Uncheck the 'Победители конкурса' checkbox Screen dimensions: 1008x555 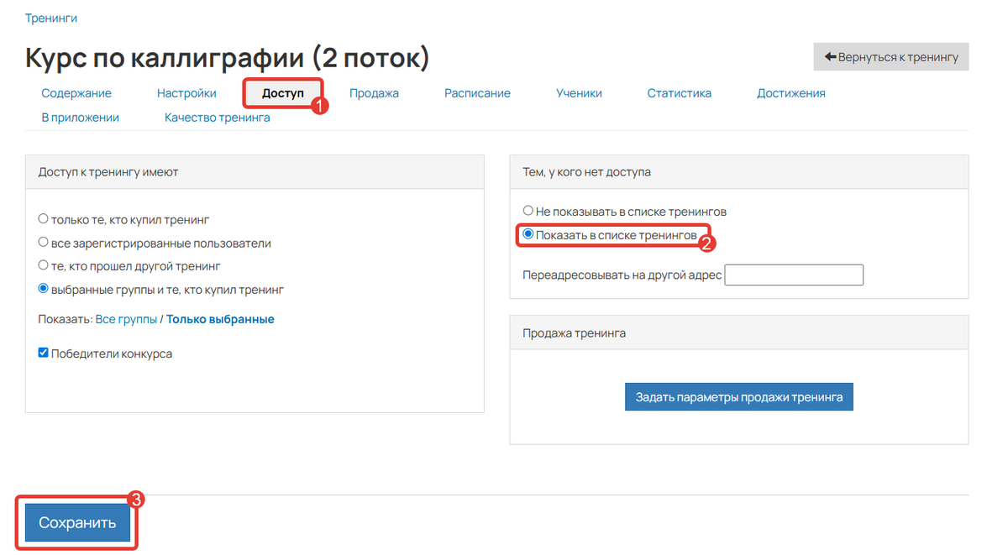click(43, 352)
